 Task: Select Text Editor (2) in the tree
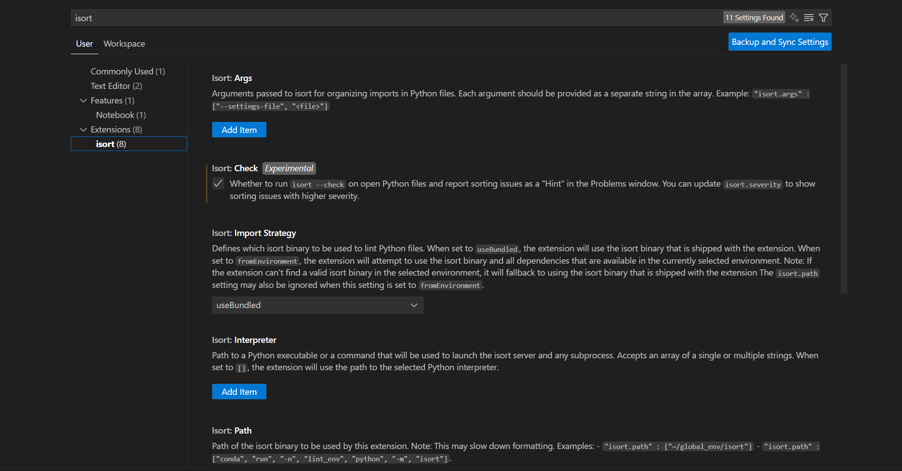click(116, 86)
